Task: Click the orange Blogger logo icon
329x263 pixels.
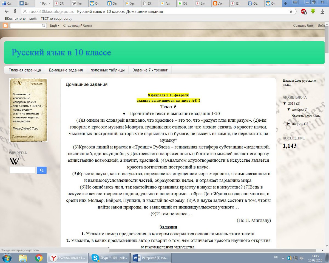Action: click(5, 25)
